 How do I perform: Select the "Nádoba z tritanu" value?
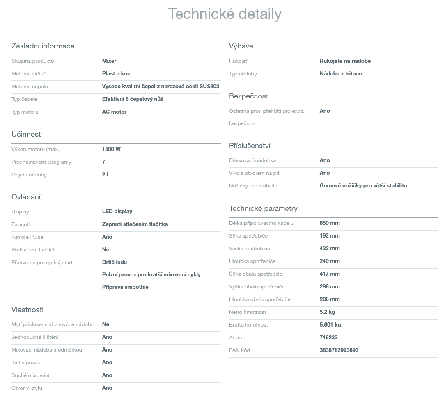pyautogui.click(x=341, y=74)
